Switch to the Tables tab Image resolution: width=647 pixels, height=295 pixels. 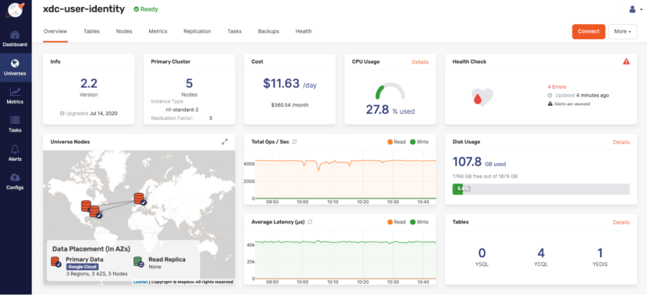(x=92, y=32)
